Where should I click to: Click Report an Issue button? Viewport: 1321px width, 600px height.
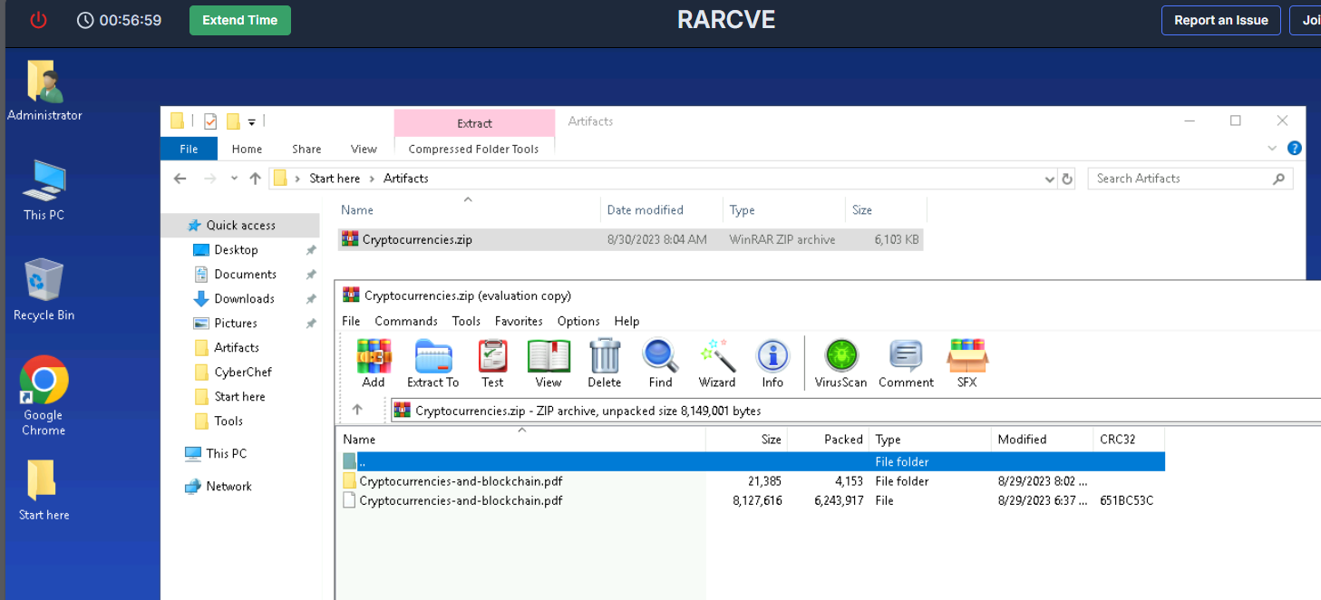pos(1220,20)
